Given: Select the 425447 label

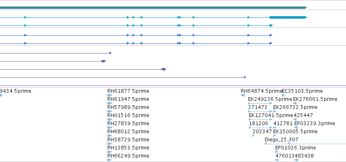Looking at the screenshot, I should 303,115.
